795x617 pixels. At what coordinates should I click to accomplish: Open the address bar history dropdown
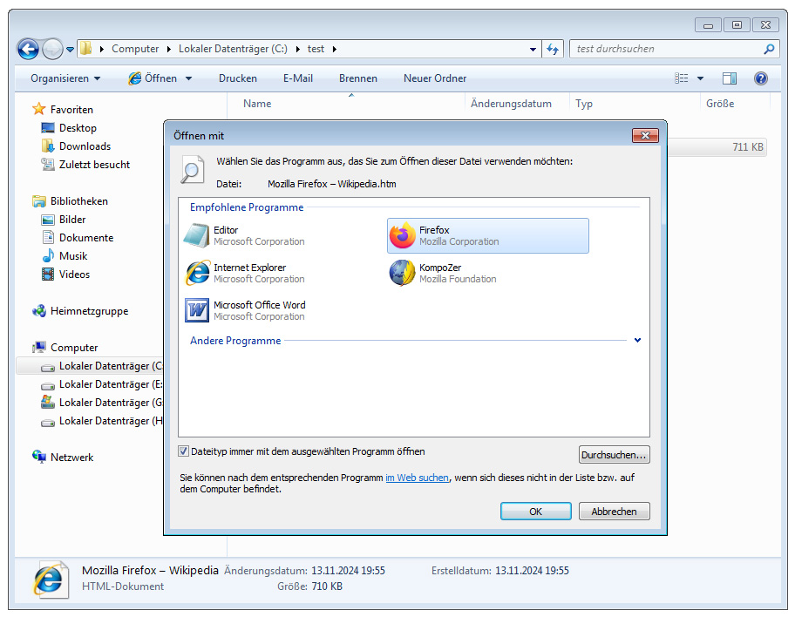533,49
